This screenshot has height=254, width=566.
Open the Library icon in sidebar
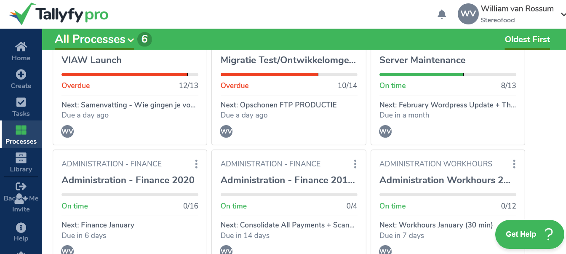click(x=21, y=158)
